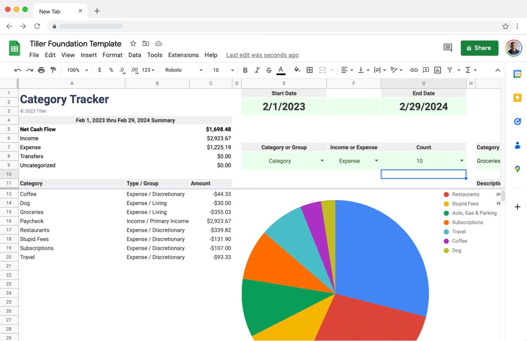Open the comment history icon
This screenshot has height=341, width=527.
point(448,48)
